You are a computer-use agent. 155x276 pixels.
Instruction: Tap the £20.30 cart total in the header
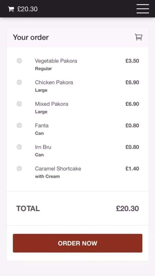tap(27, 9)
